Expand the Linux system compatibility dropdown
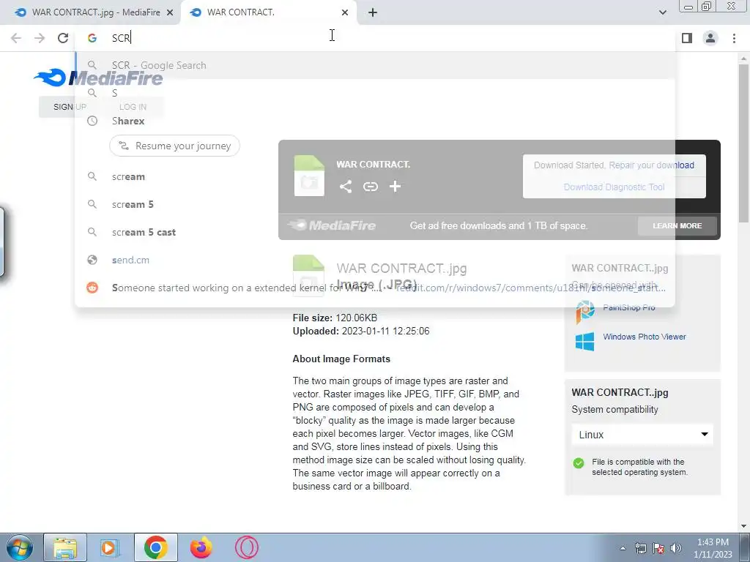 642,435
